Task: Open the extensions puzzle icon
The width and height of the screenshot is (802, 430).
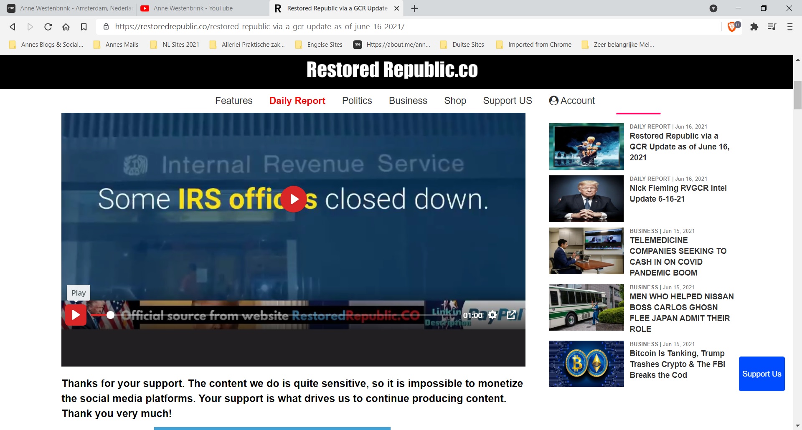Action: pos(754,27)
